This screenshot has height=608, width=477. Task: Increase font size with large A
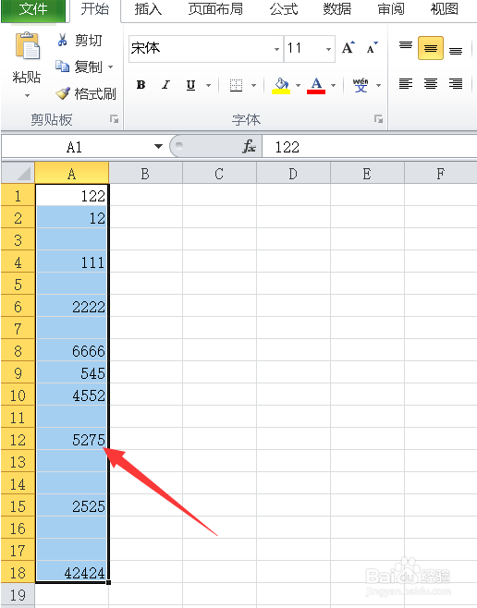(349, 48)
